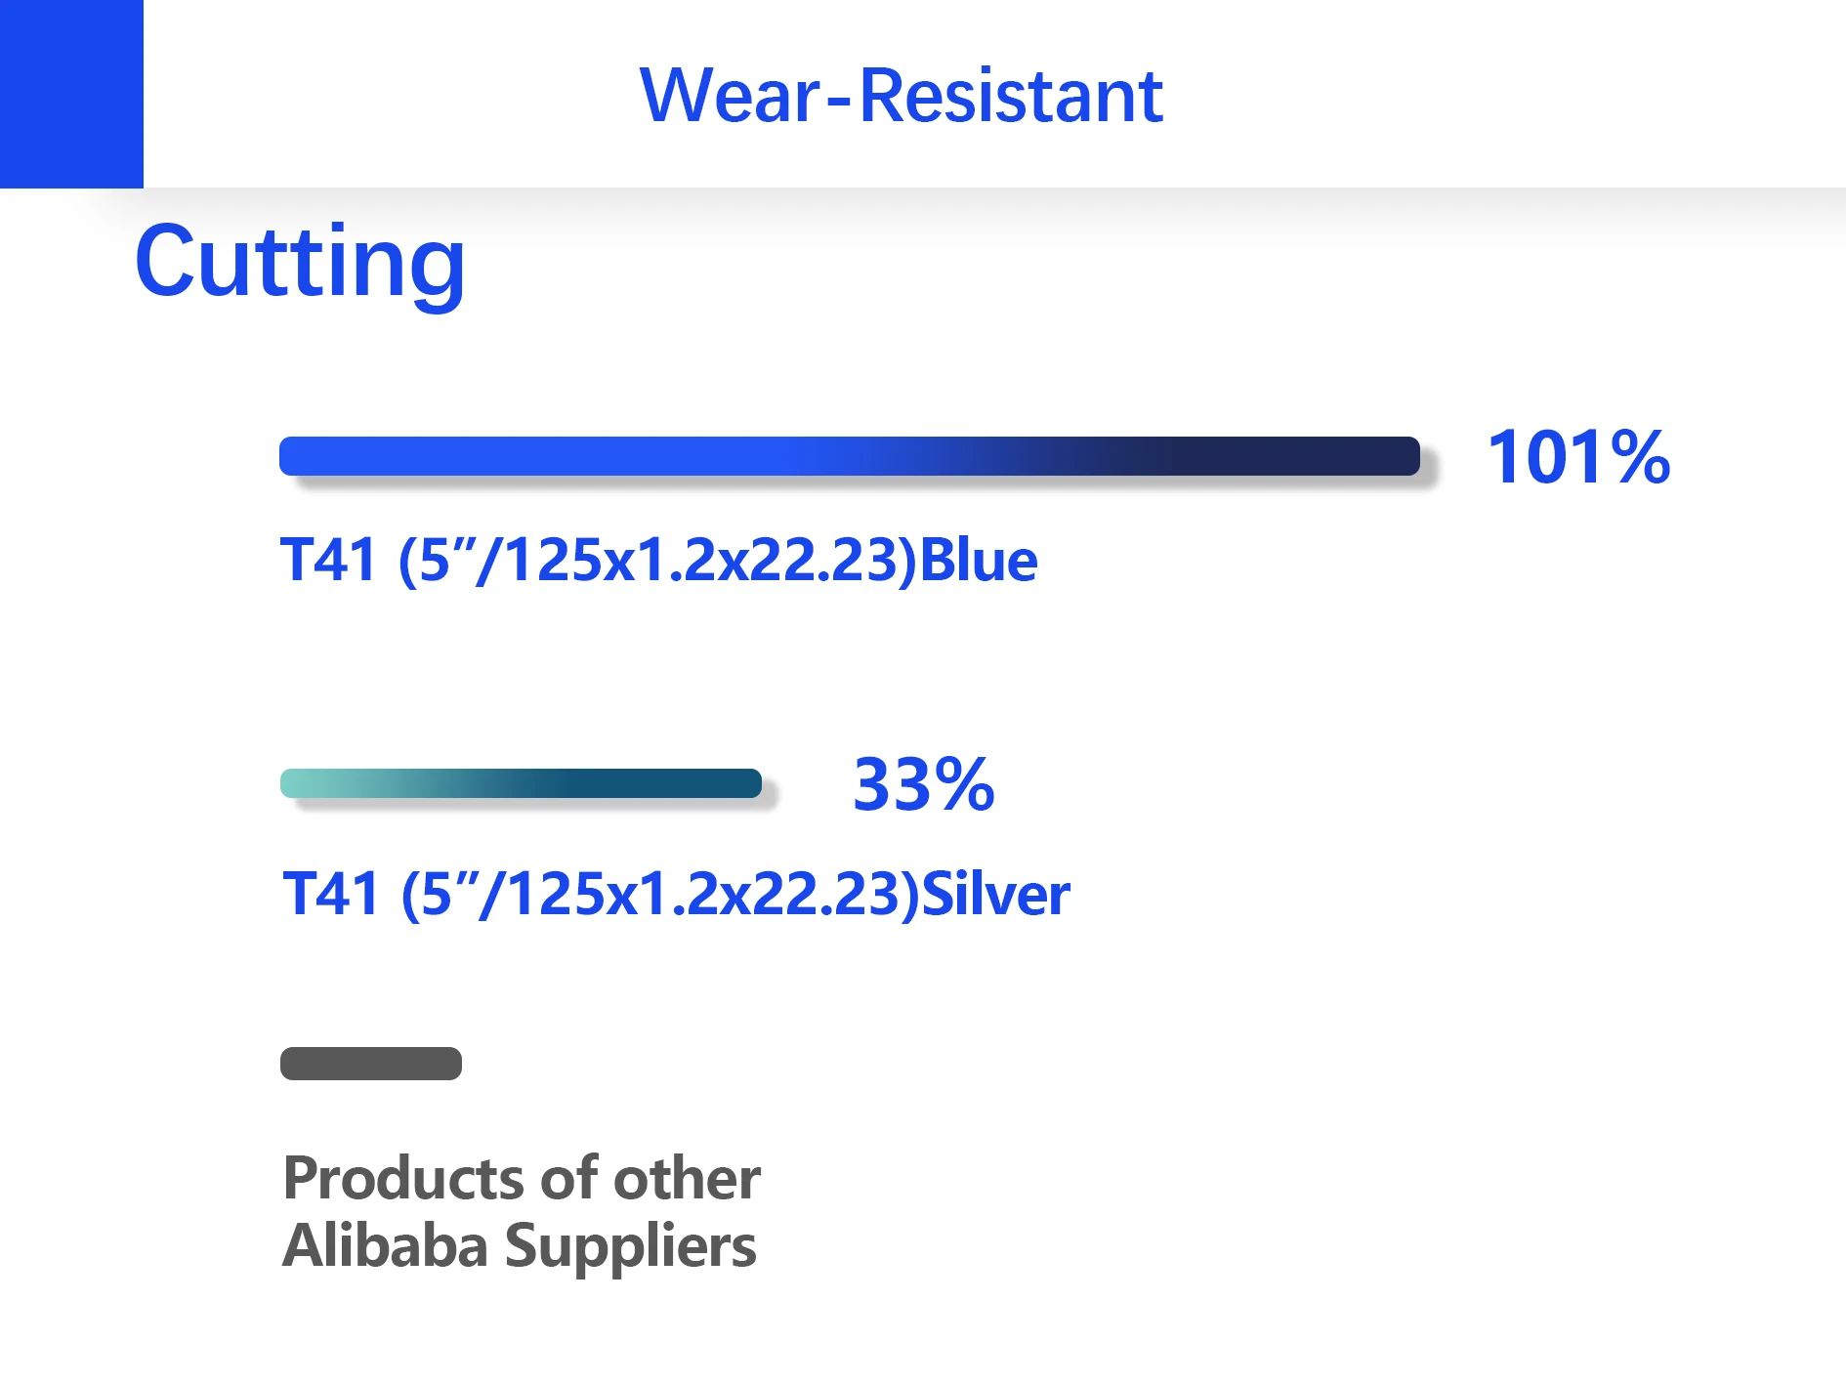Screen dimensions: 1846x1384
Task: Click the "33%" percentage value
Action: tap(923, 784)
